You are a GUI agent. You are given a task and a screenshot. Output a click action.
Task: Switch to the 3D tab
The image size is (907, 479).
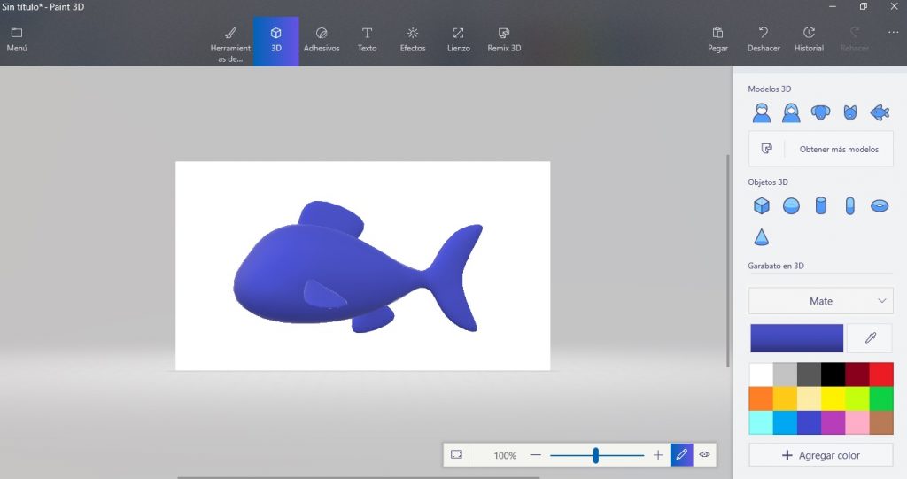[276, 41]
